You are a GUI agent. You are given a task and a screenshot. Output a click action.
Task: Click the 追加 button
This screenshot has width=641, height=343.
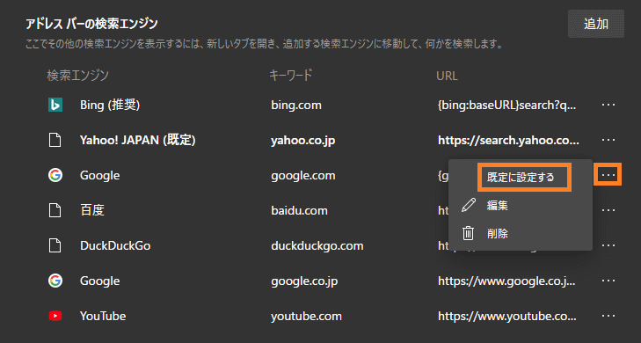click(x=595, y=24)
